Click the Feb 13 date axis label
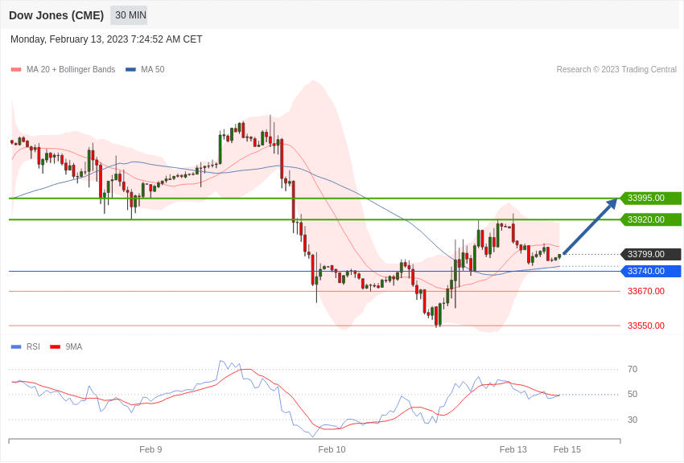Image resolution: width=684 pixels, height=463 pixels. tap(513, 449)
